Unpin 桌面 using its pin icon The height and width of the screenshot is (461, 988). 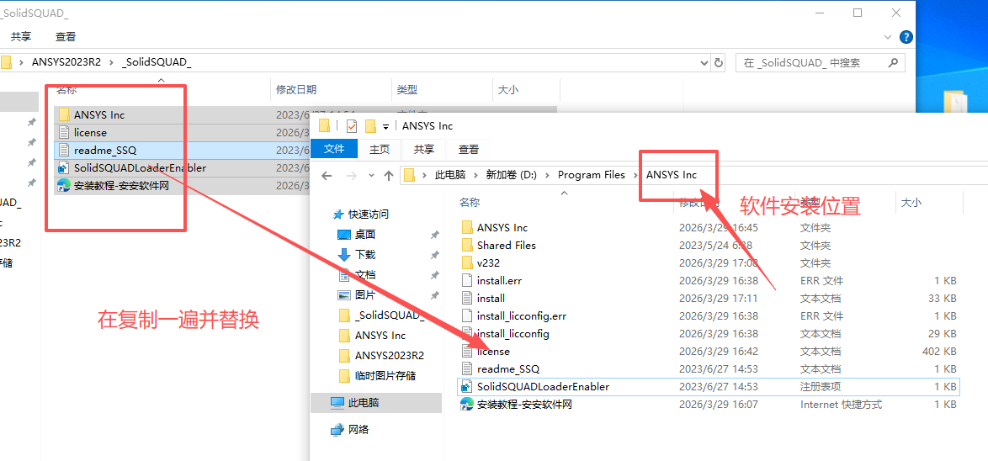pos(434,234)
